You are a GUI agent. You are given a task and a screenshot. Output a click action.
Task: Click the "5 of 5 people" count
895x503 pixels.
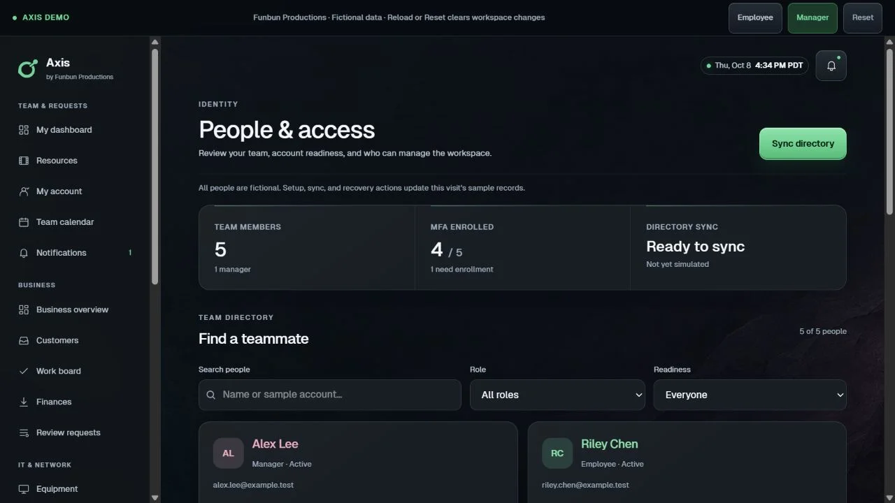pyautogui.click(x=823, y=331)
